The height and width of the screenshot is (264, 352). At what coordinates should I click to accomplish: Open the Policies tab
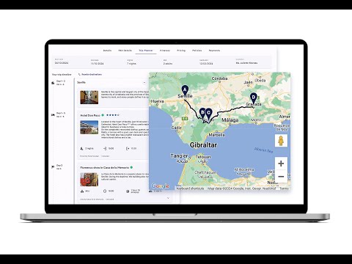[197, 51]
